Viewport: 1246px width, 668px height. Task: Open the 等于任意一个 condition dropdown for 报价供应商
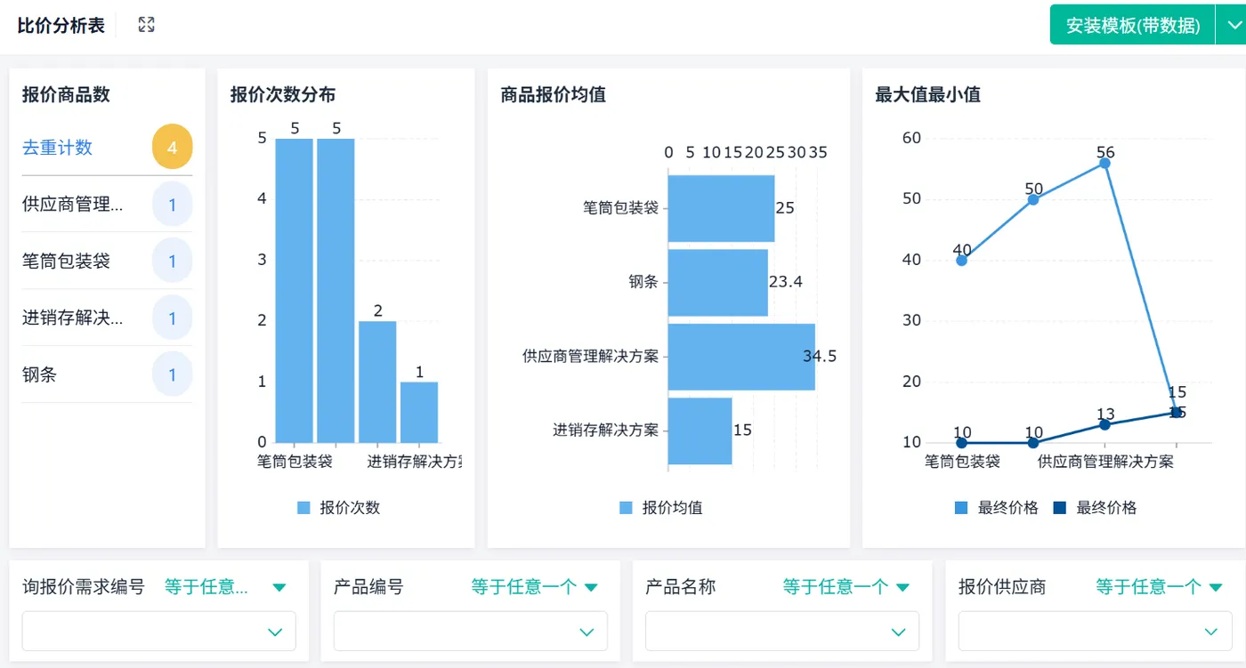point(1158,587)
